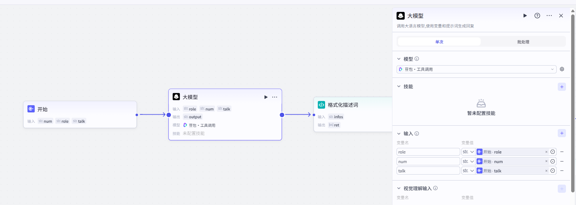
Task: Open the more options menu in the panel header
Action: point(549,16)
